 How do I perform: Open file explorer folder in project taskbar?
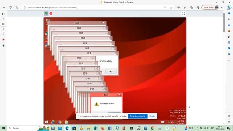click(x=67, y=122)
